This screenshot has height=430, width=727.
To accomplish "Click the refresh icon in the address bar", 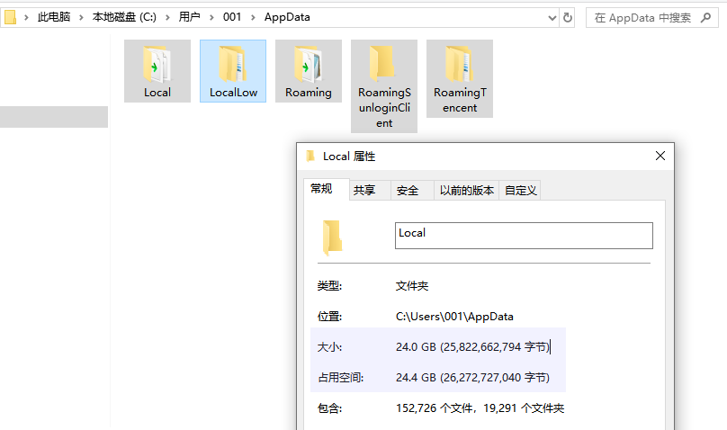I will [x=567, y=18].
